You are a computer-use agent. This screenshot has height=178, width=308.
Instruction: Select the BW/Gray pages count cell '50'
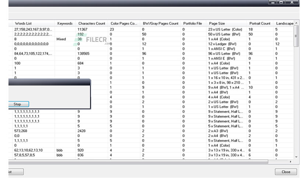coord(144,34)
